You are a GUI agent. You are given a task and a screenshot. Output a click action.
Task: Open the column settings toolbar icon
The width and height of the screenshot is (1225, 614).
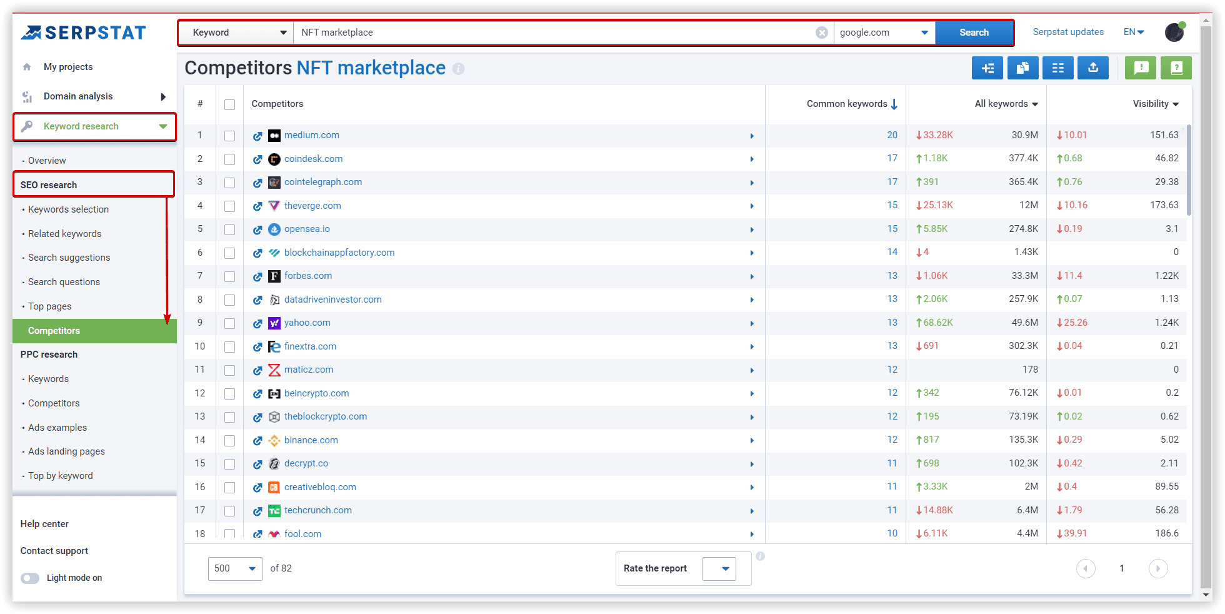click(1058, 68)
